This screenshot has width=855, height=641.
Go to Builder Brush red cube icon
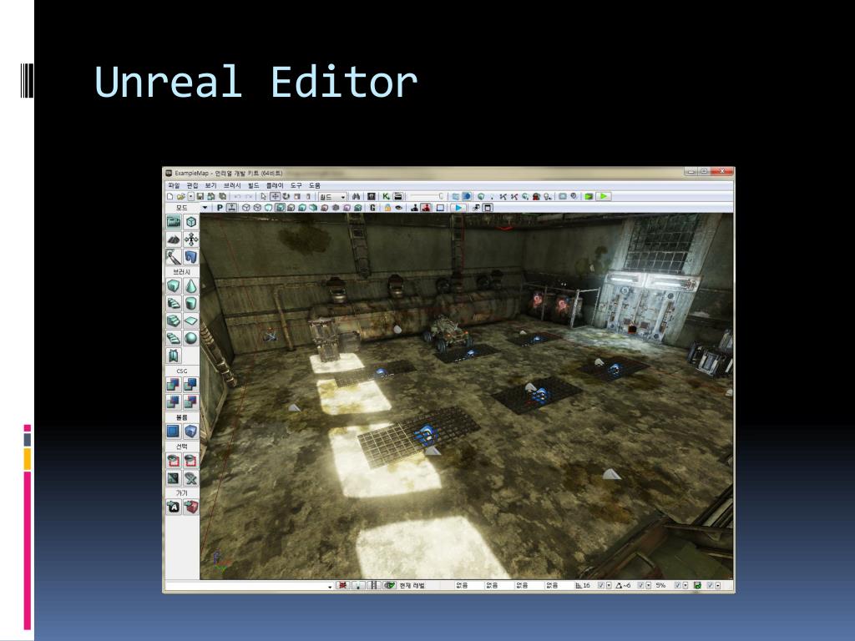(191, 507)
